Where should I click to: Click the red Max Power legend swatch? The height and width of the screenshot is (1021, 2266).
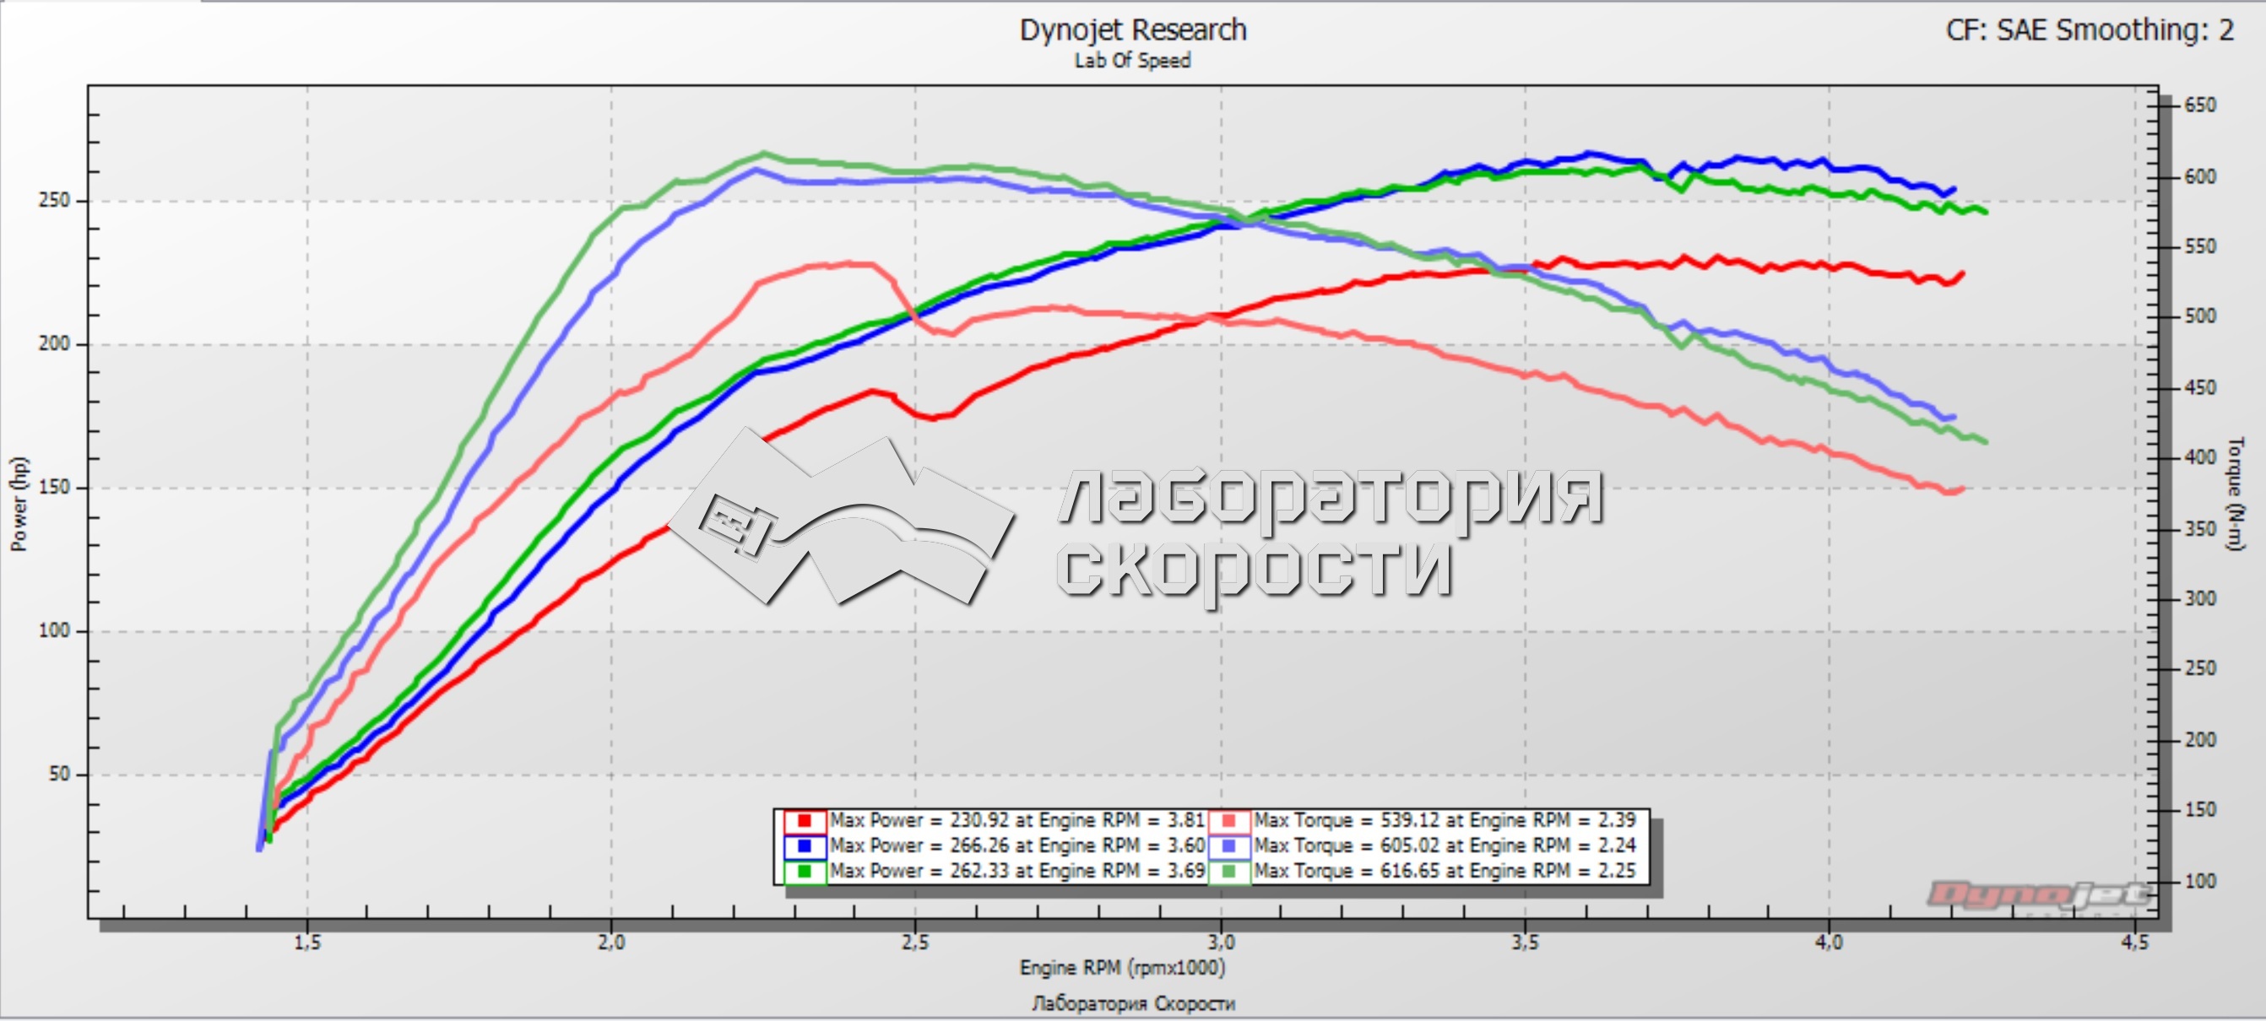pos(804,820)
